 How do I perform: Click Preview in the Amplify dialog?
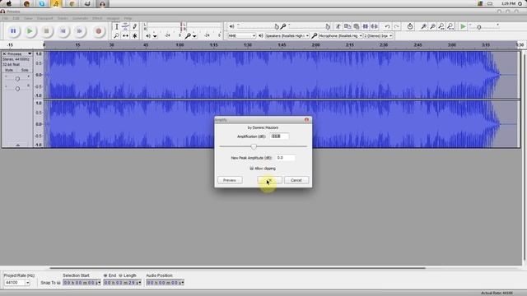(x=230, y=180)
